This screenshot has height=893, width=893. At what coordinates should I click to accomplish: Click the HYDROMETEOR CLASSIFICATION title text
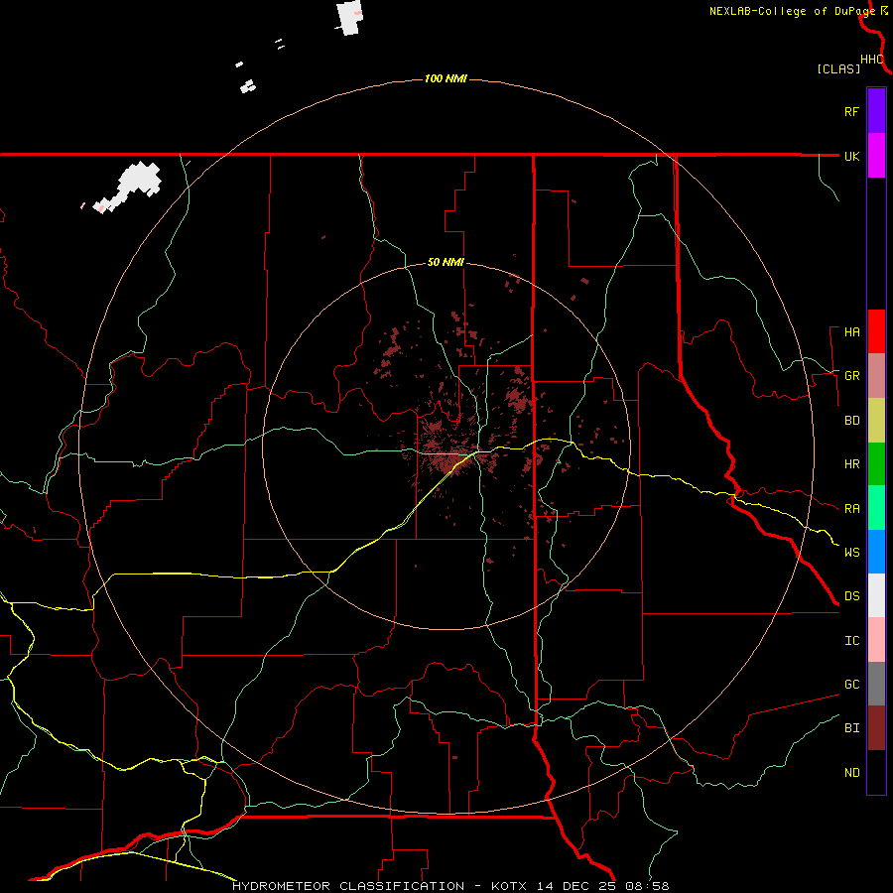point(348,886)
